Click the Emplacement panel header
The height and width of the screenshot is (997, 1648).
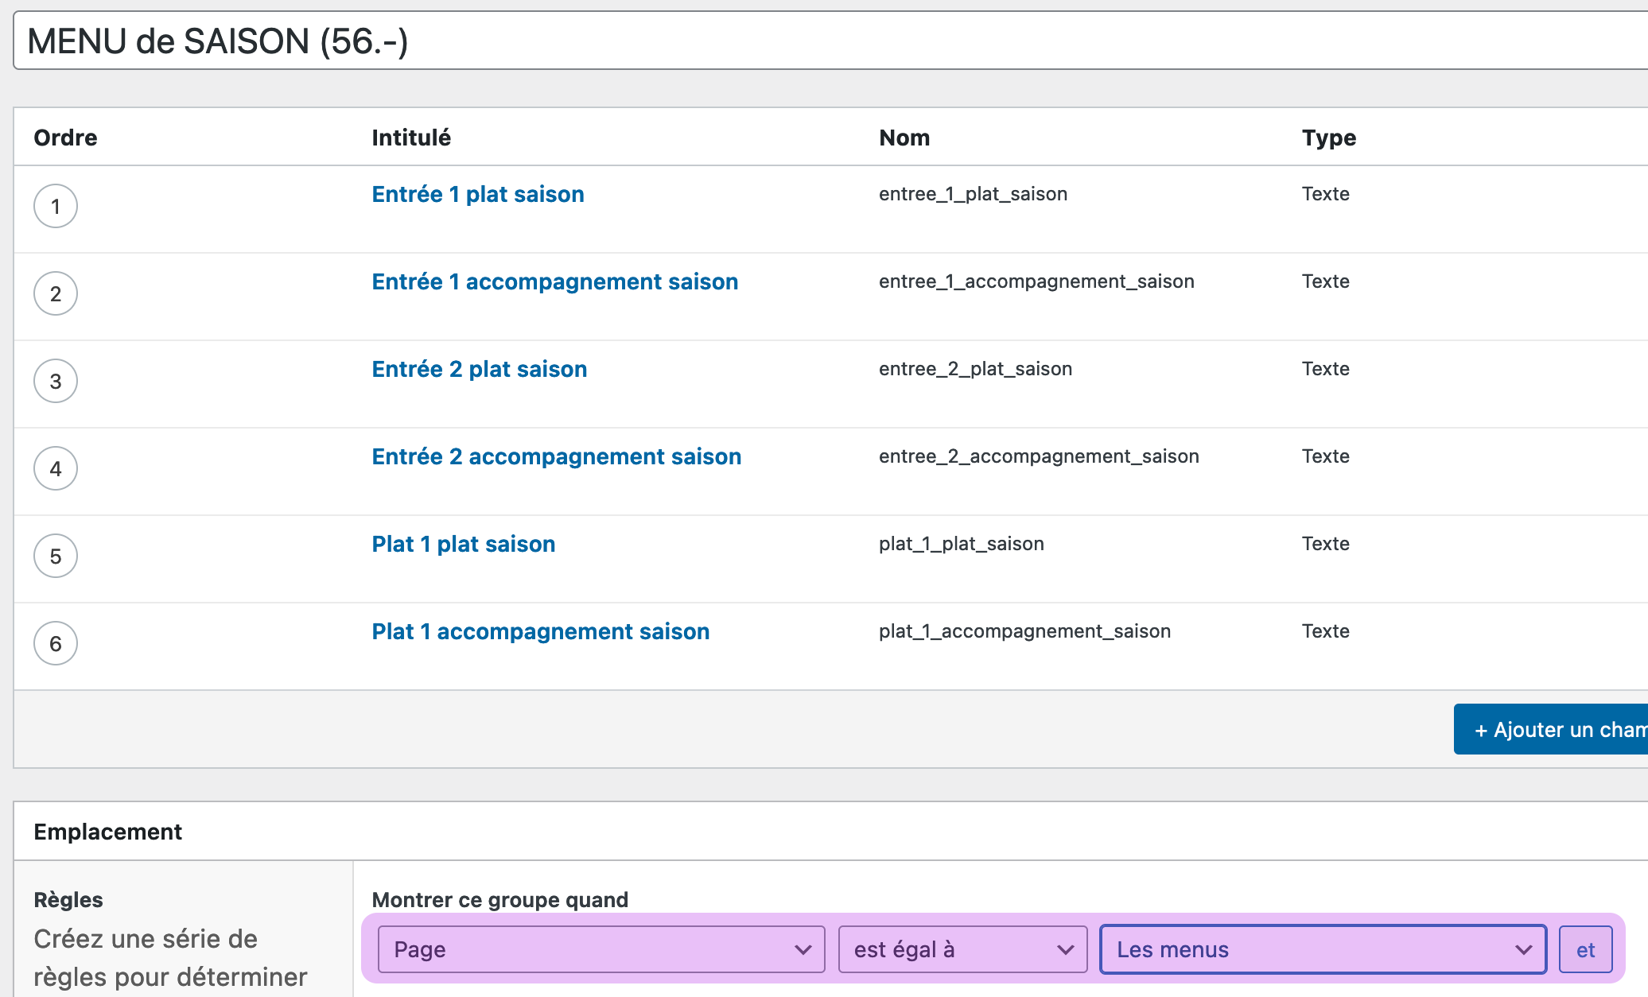[x=108, y=832]
